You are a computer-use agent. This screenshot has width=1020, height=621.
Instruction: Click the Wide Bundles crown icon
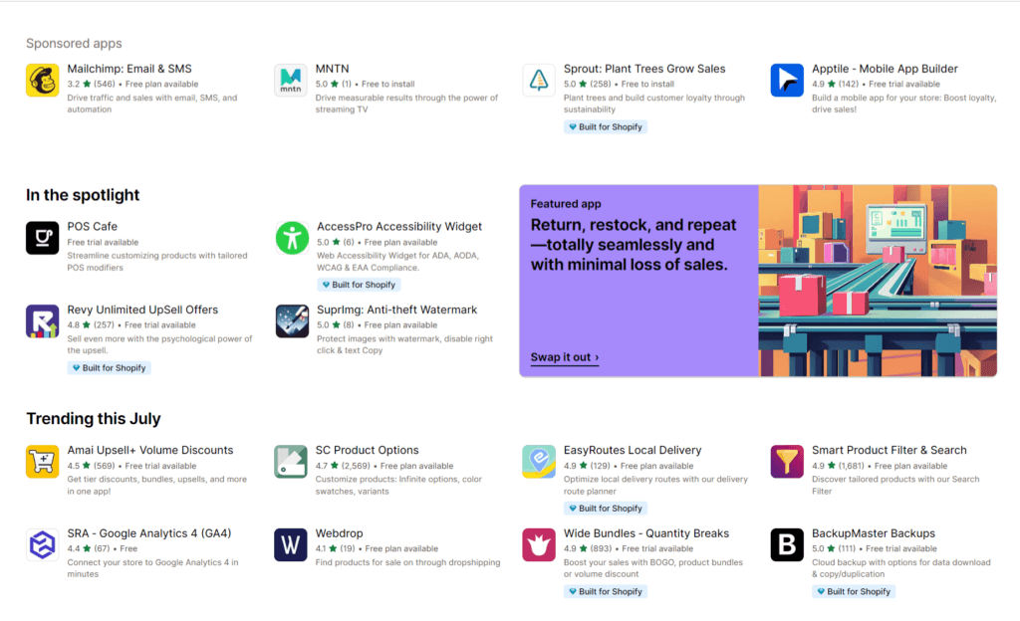[x=539, y=544]
